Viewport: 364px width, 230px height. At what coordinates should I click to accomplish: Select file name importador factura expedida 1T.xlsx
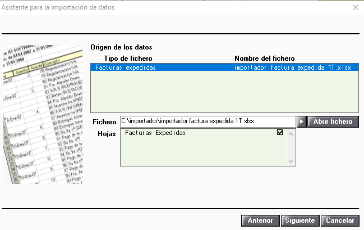(x=293, y=67)
